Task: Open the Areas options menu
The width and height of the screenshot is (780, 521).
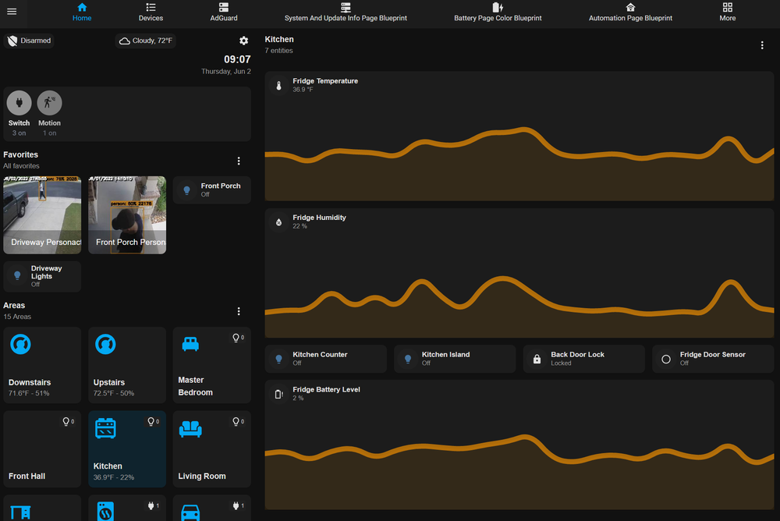Action: 239,311
